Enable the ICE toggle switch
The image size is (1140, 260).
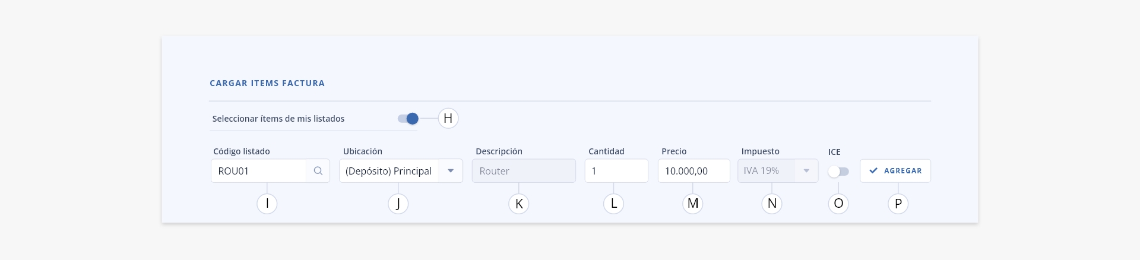click(838, 172)
